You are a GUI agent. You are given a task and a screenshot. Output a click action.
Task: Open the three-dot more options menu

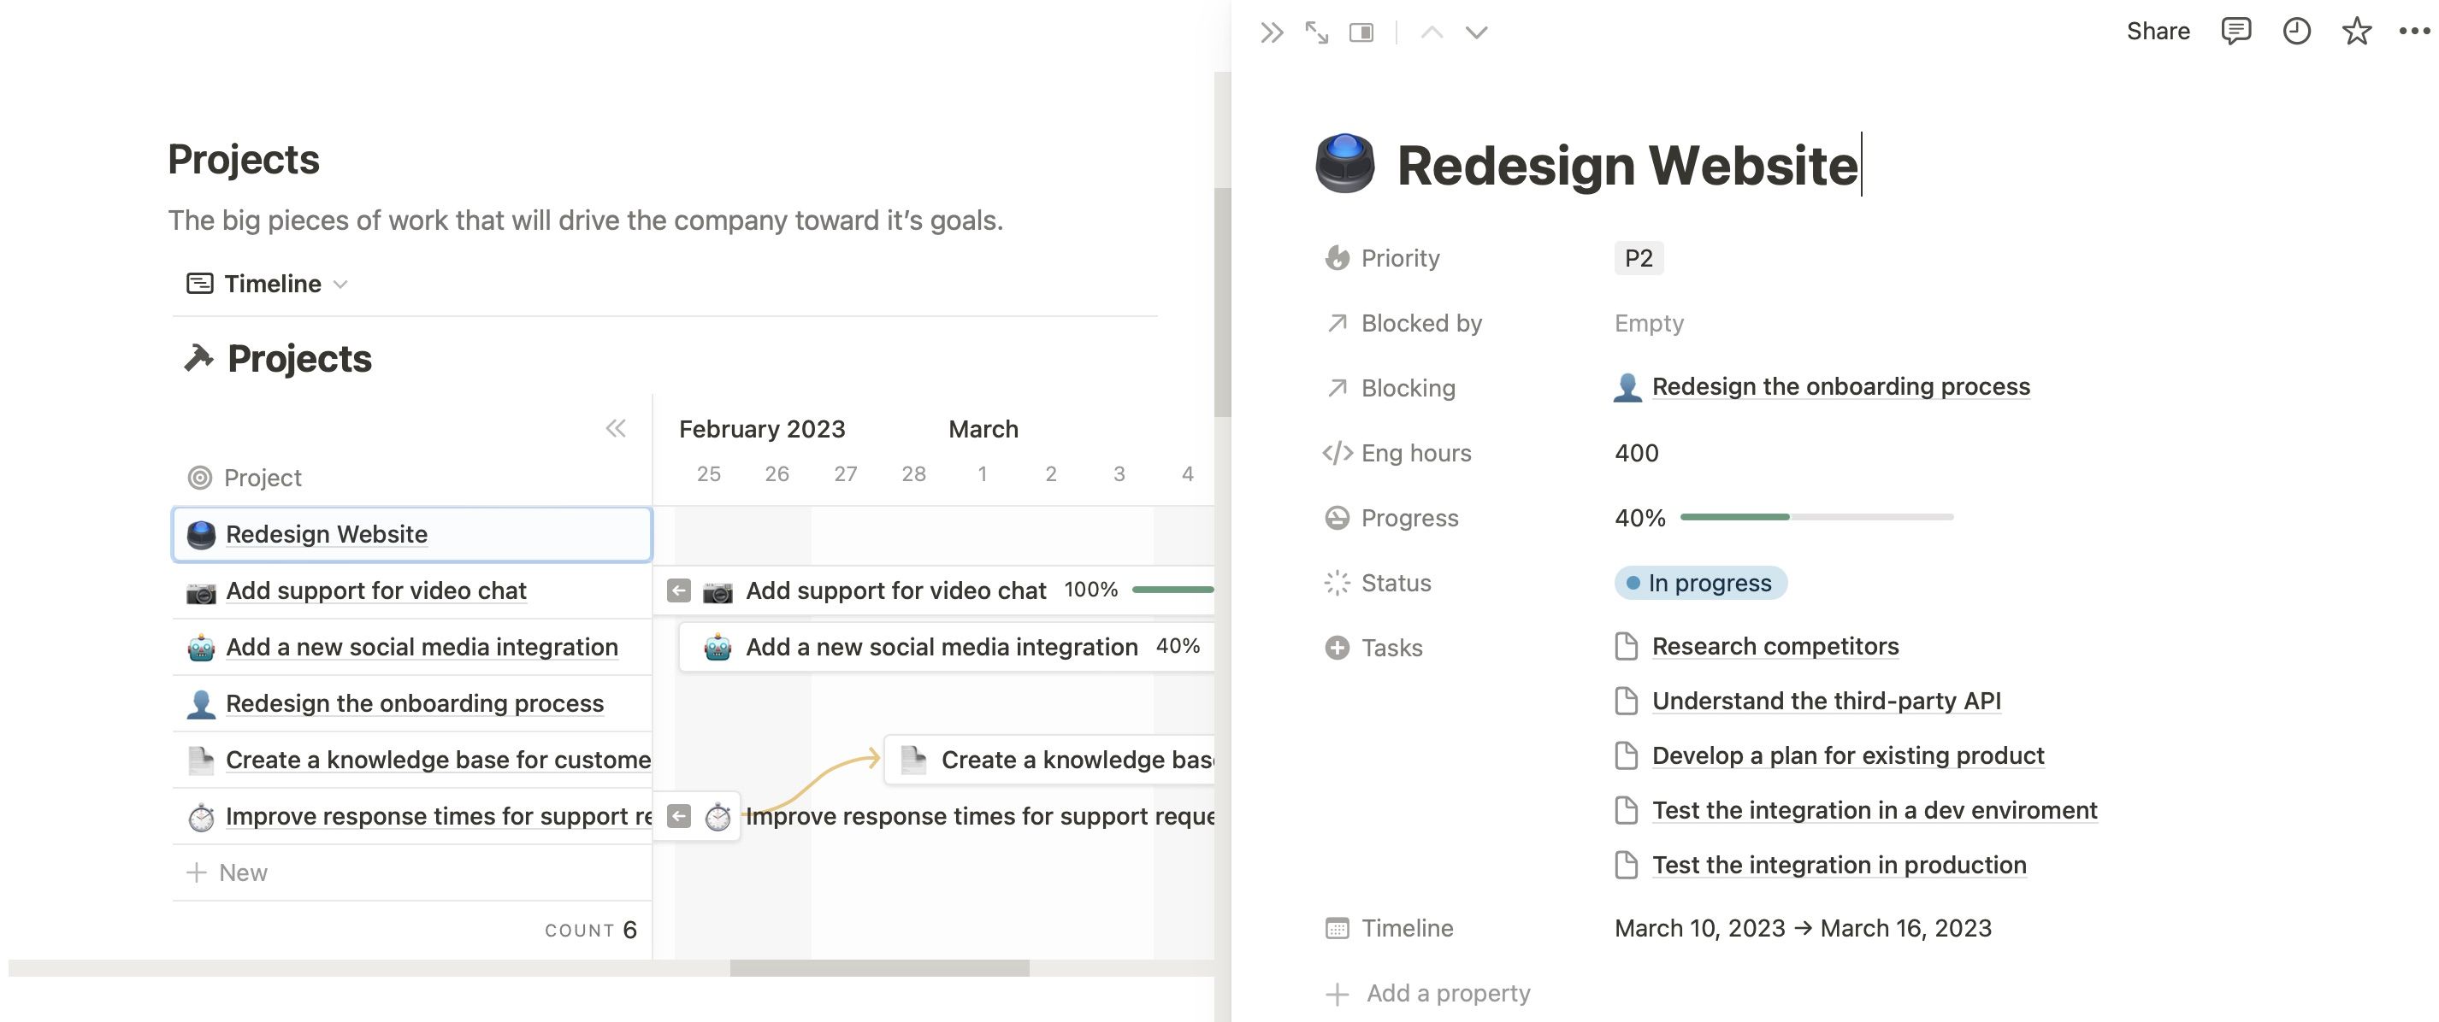tap(2413, 32)
